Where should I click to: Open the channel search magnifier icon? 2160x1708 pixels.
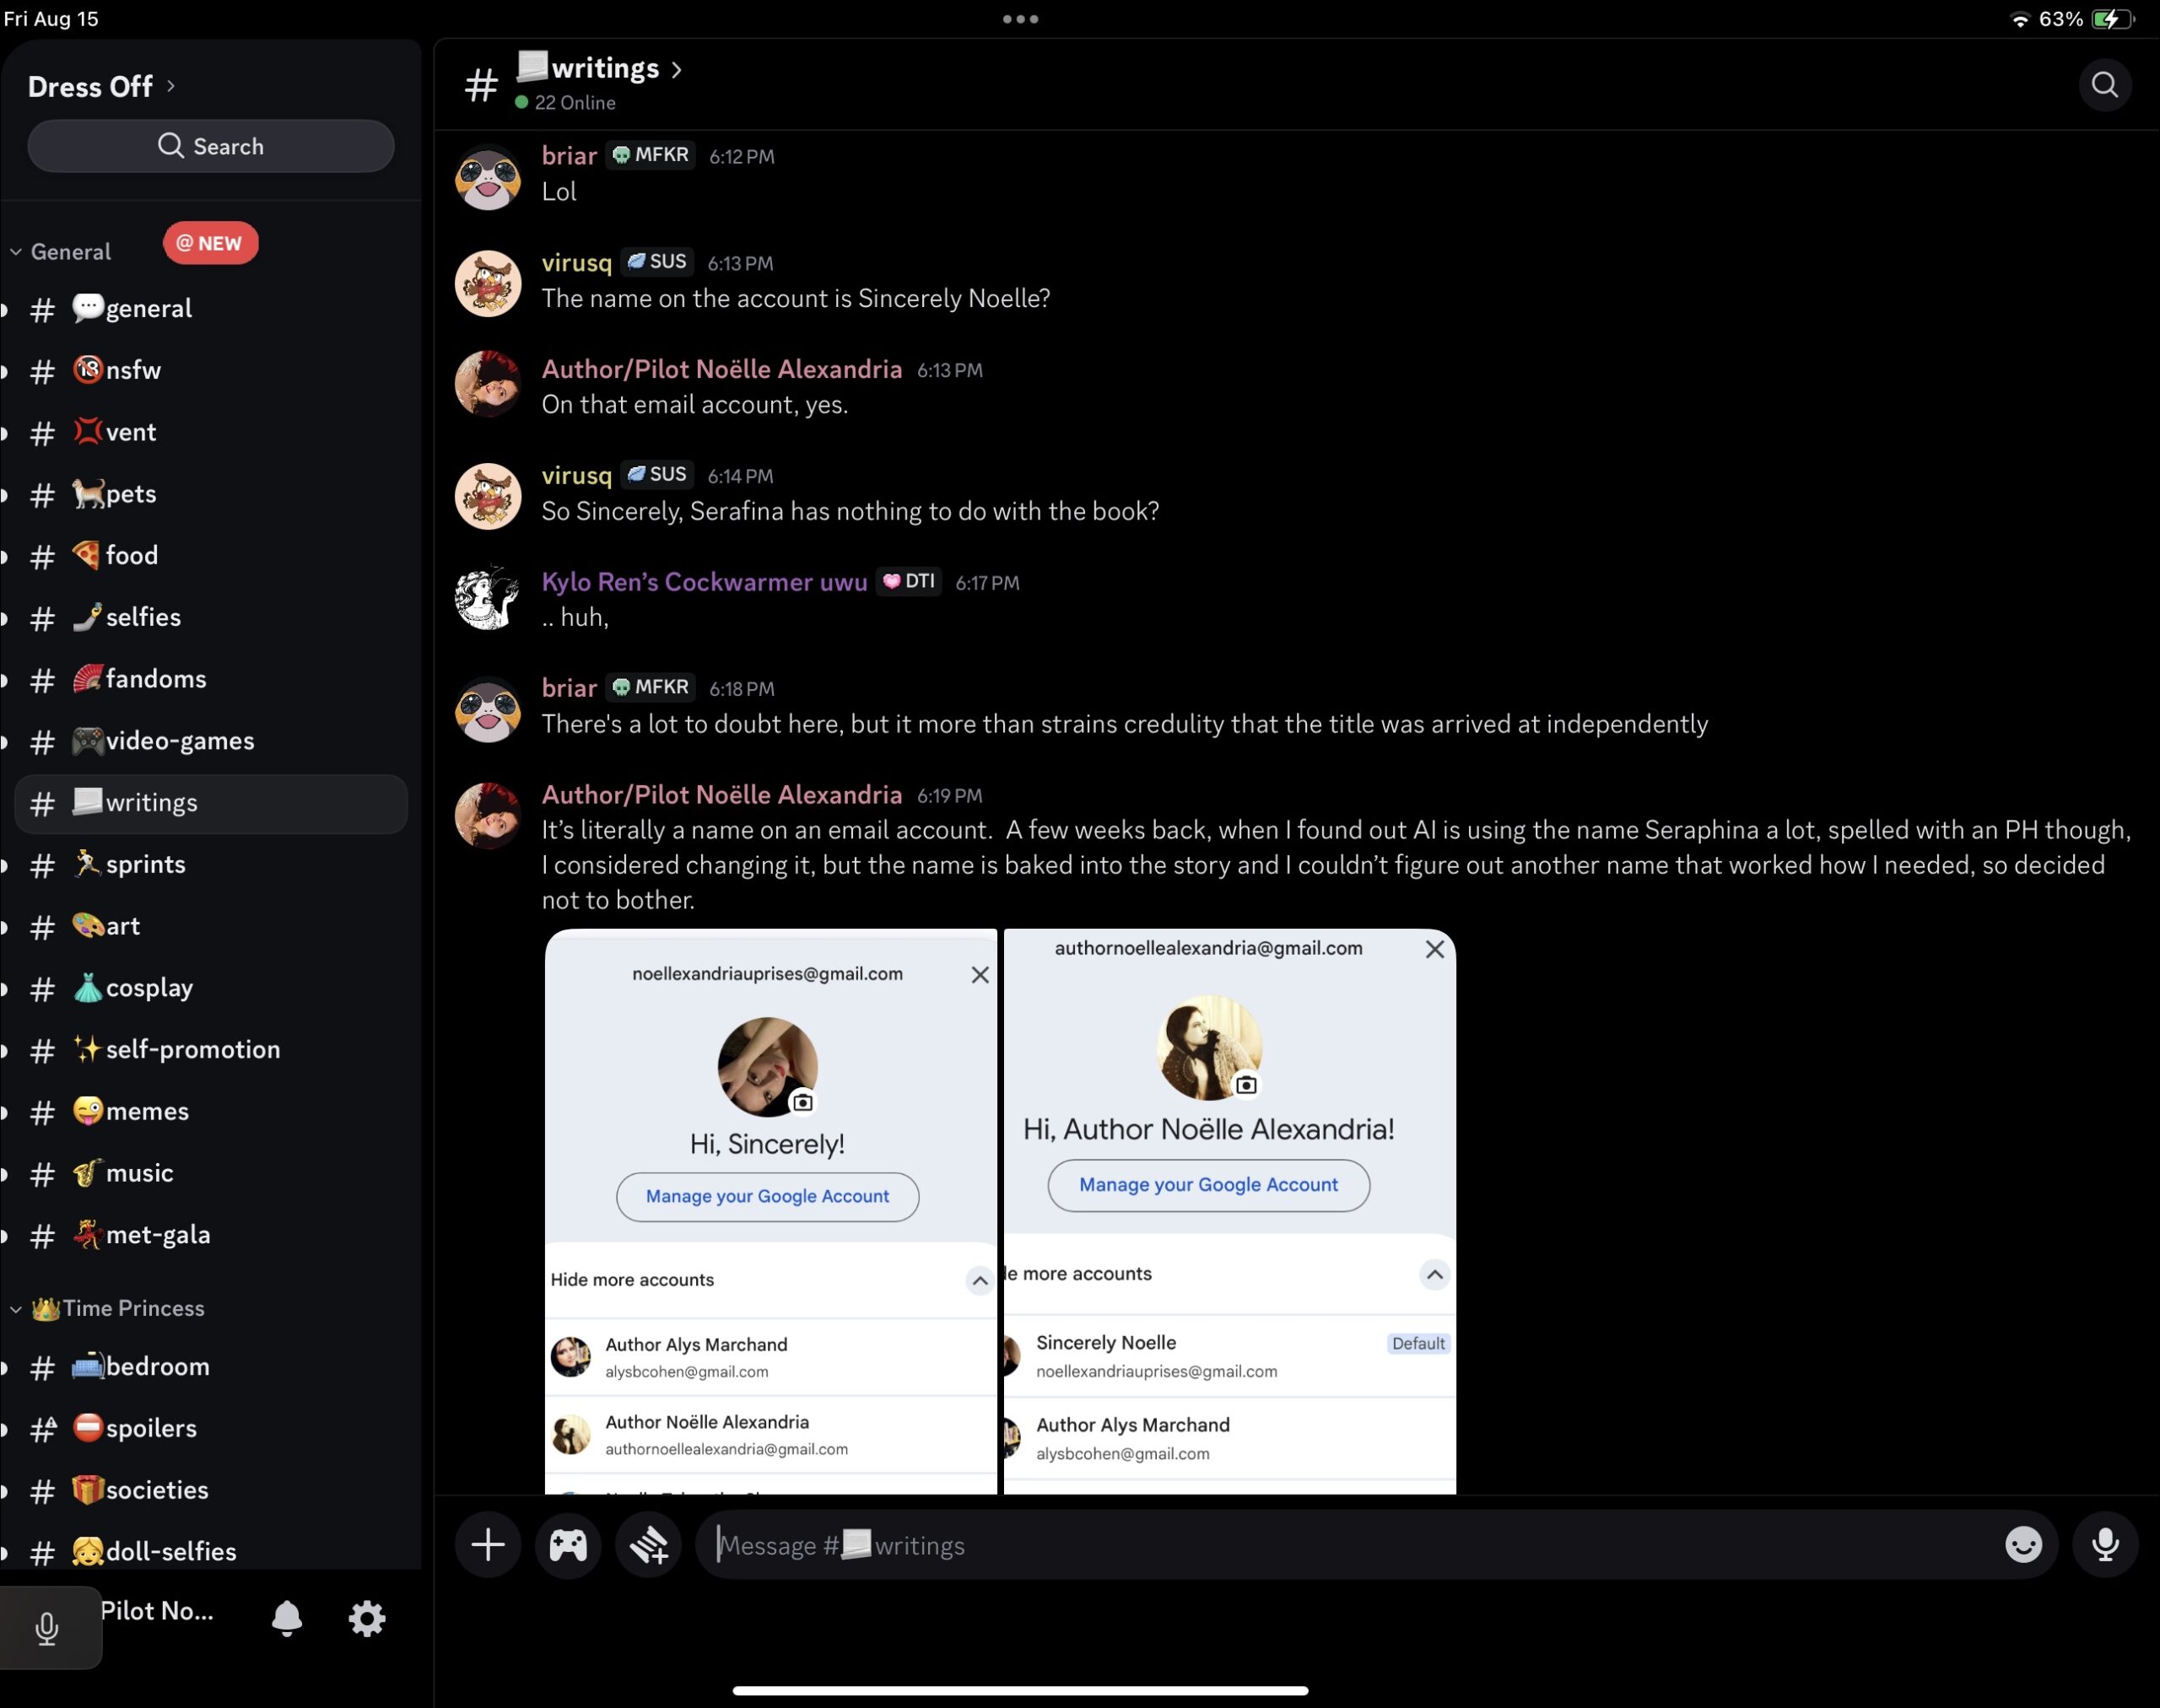point(2104,85)
